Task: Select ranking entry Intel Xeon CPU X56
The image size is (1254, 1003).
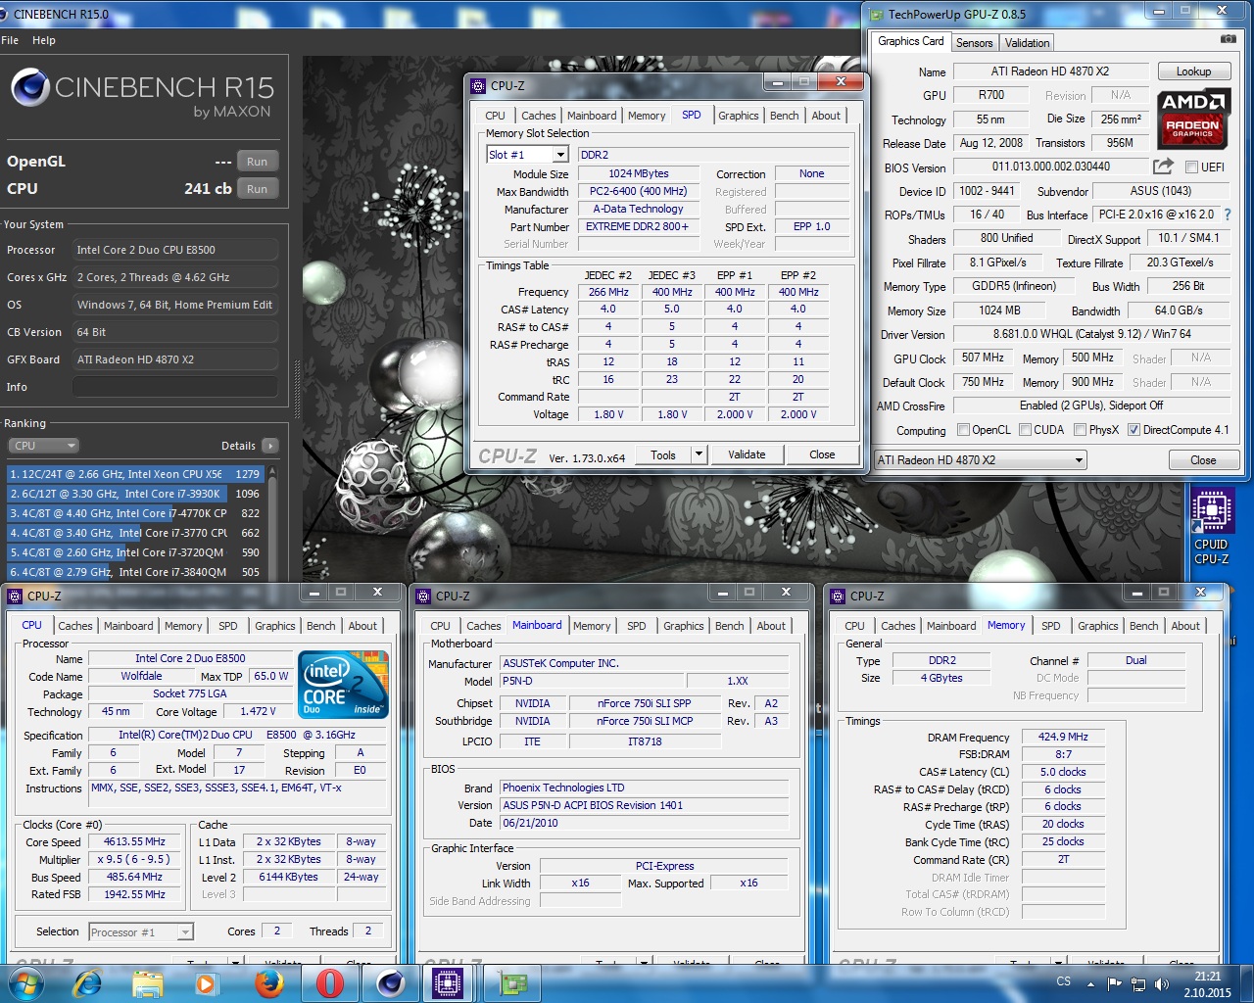Action: tap(135, 474)
